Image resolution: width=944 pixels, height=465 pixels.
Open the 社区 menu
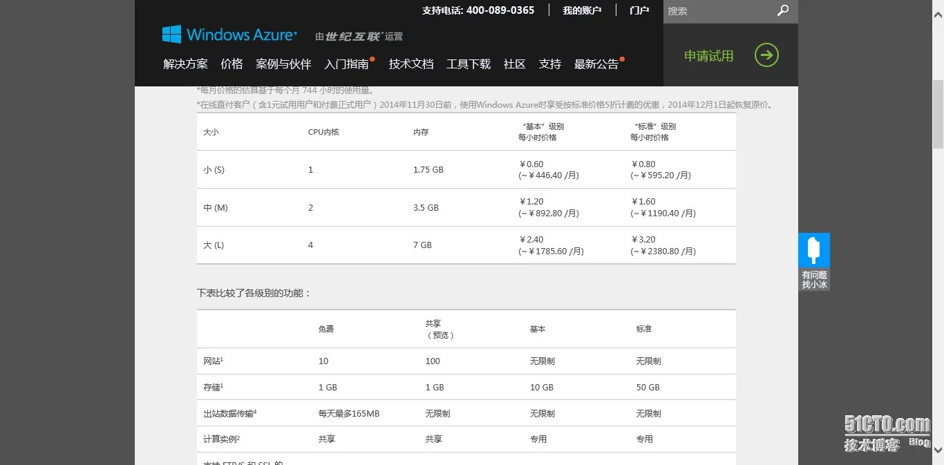[x=515, y=64]
